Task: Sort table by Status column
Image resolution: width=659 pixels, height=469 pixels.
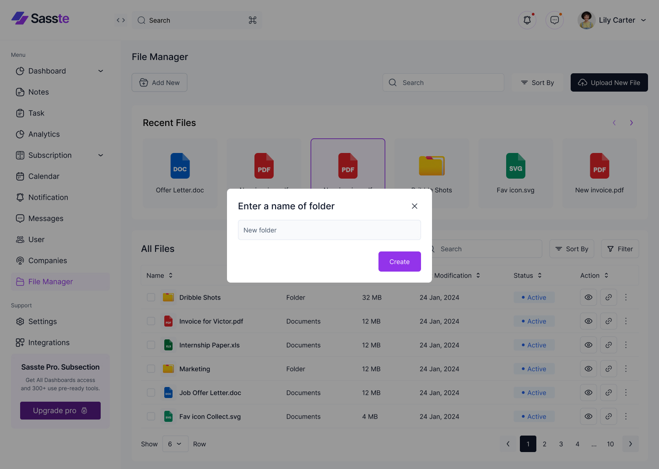Action: 528,275
